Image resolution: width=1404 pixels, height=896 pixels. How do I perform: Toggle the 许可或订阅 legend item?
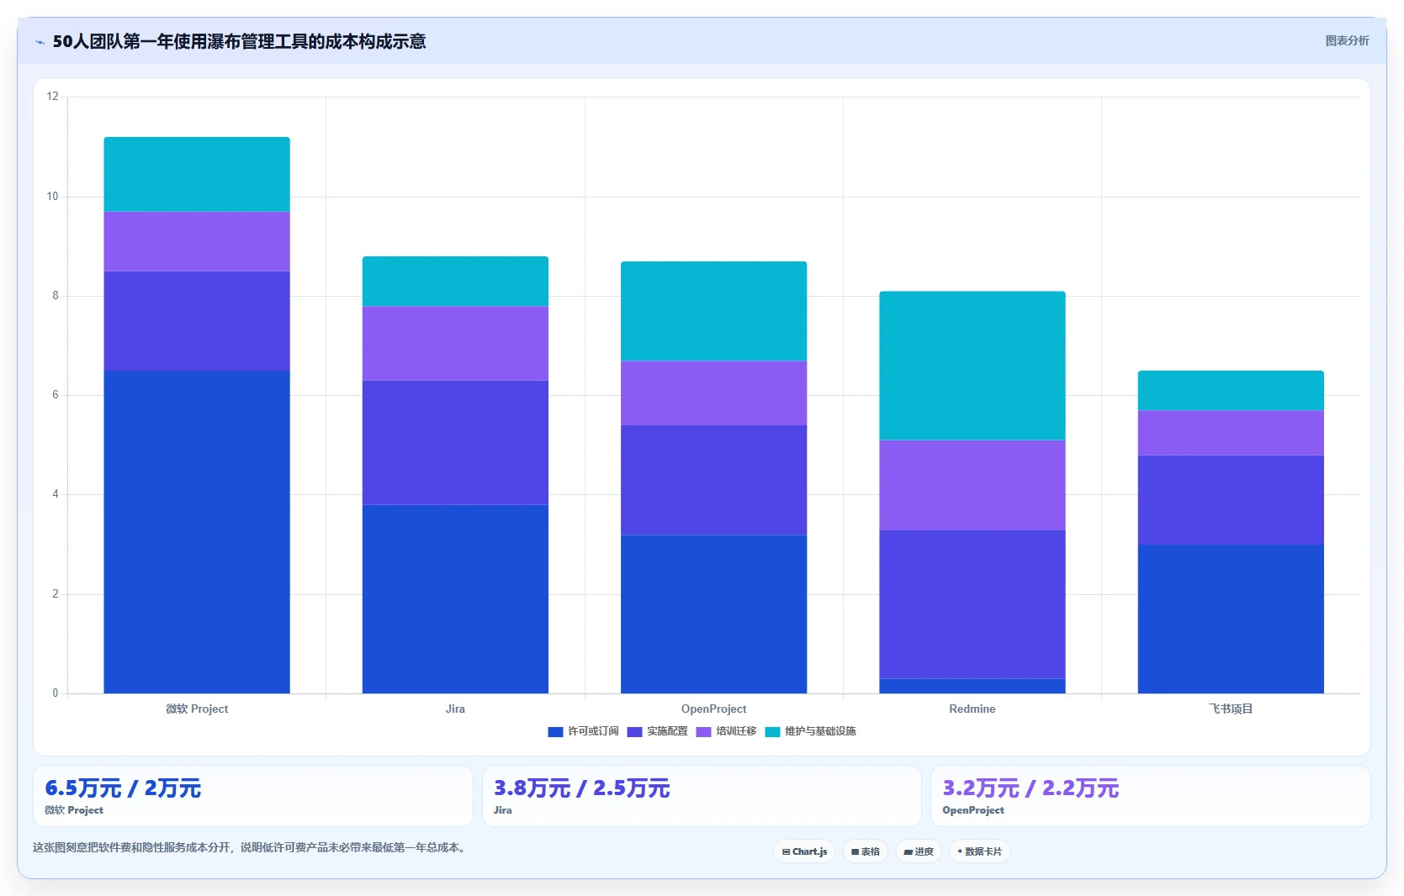pyautogui.click(x=583, y=731)
